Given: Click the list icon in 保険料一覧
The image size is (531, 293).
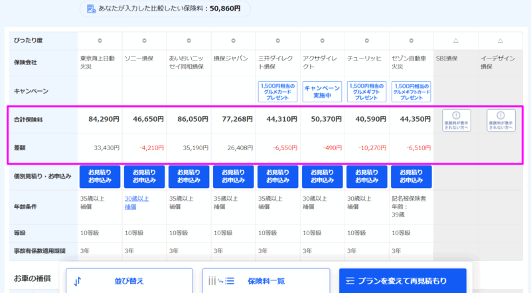Looking at the screenshot, I should (216, 281).
